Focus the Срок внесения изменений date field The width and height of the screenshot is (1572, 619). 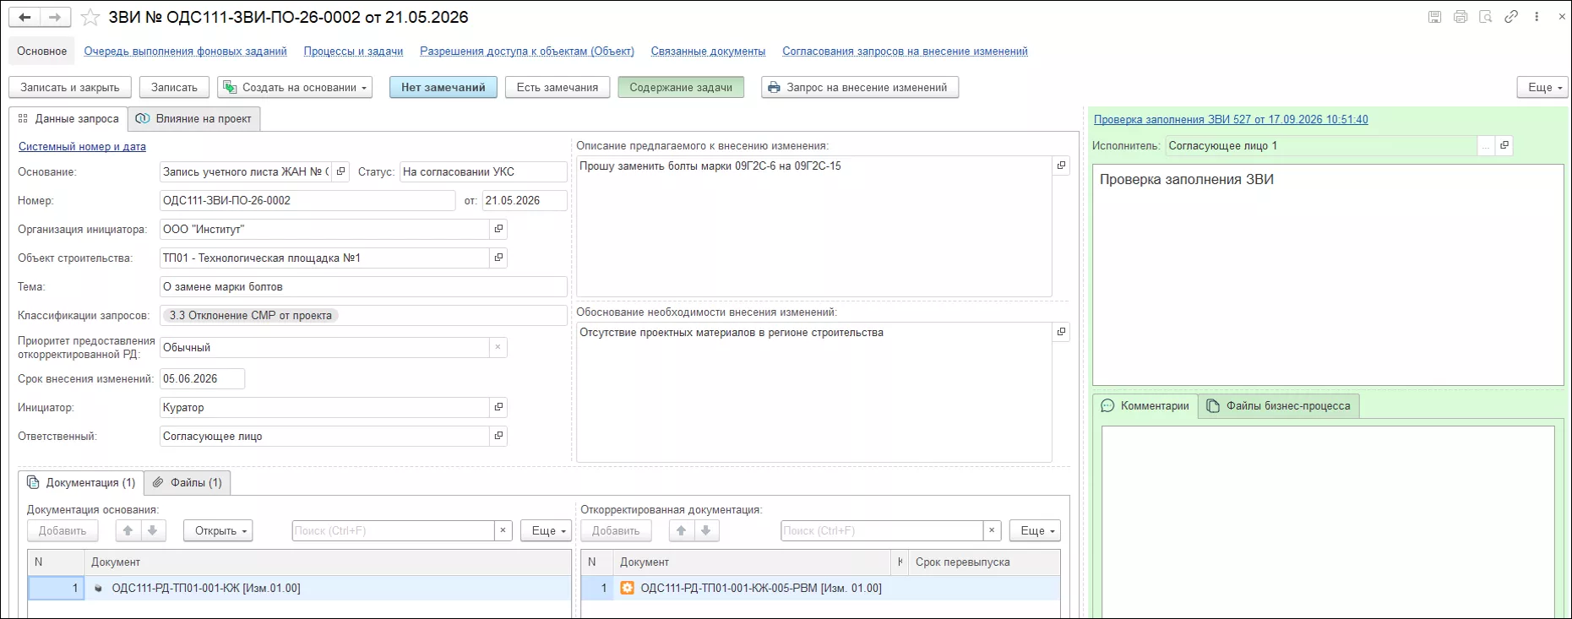[x=202, y=378]
